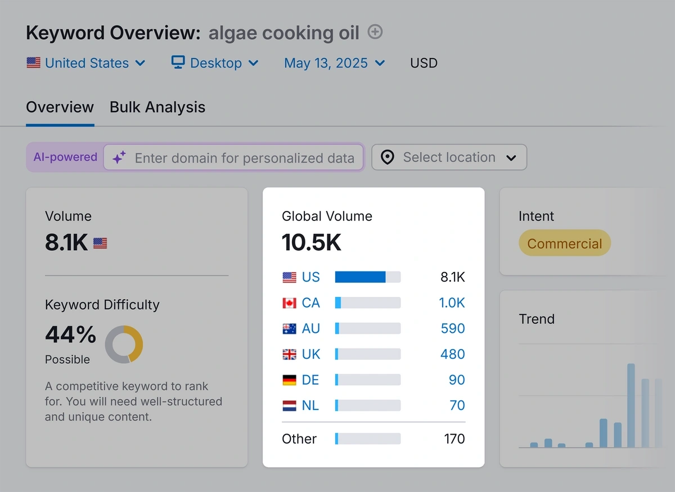The width and height of the screenshot is (675, 492).
Task: Open the United States country dropdown
Action: [86, 63]
